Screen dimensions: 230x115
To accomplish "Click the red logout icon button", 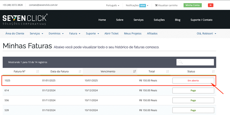I will tap(211, 5).
